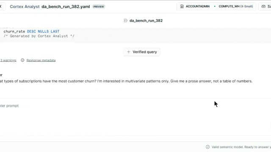Screen dimensions: 271x152
Task: Open the 3 warnings link
Action: pos(8,60)
